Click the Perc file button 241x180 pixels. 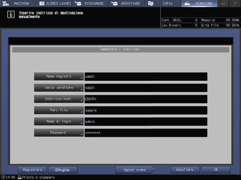(x=59, y=110)
